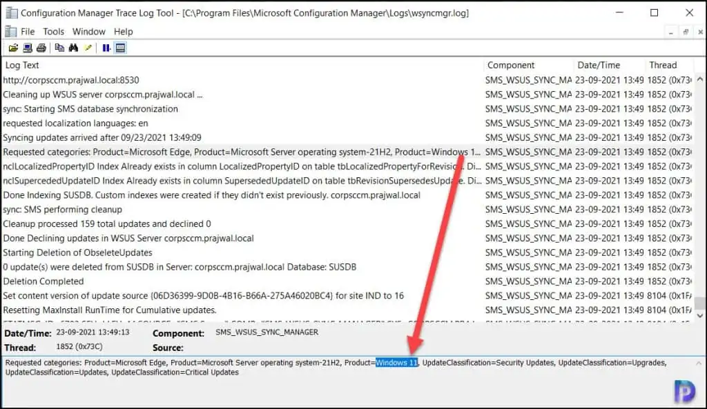Open a log file via the Open icon
The width and height of the screenshot is (707, 409).
pos(13,48)
